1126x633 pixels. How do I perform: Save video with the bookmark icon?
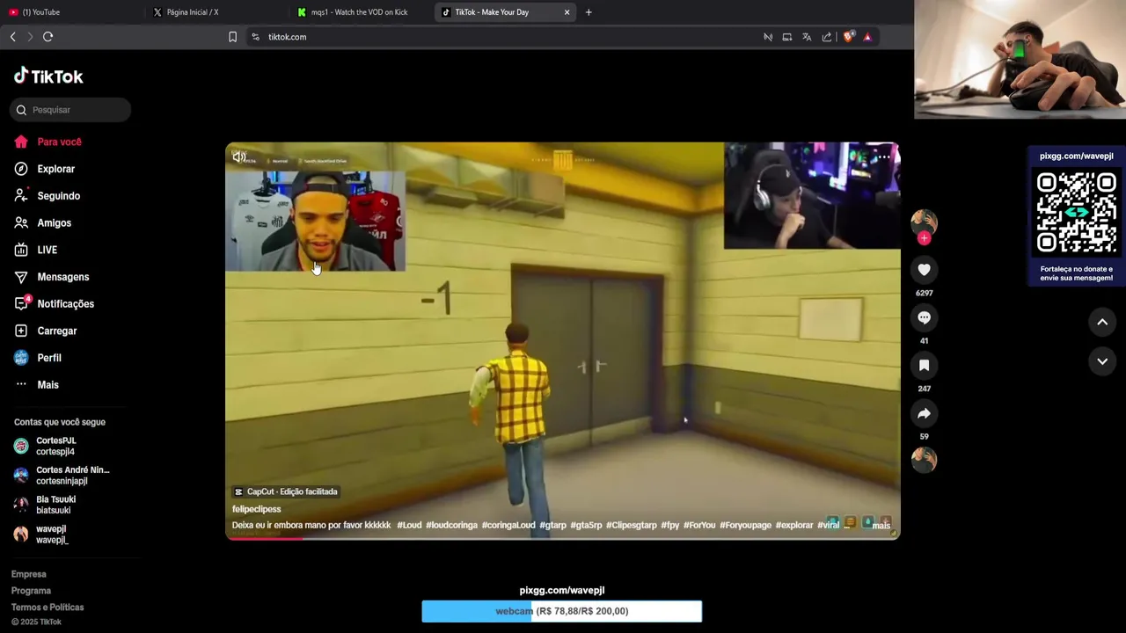point(924,365)
